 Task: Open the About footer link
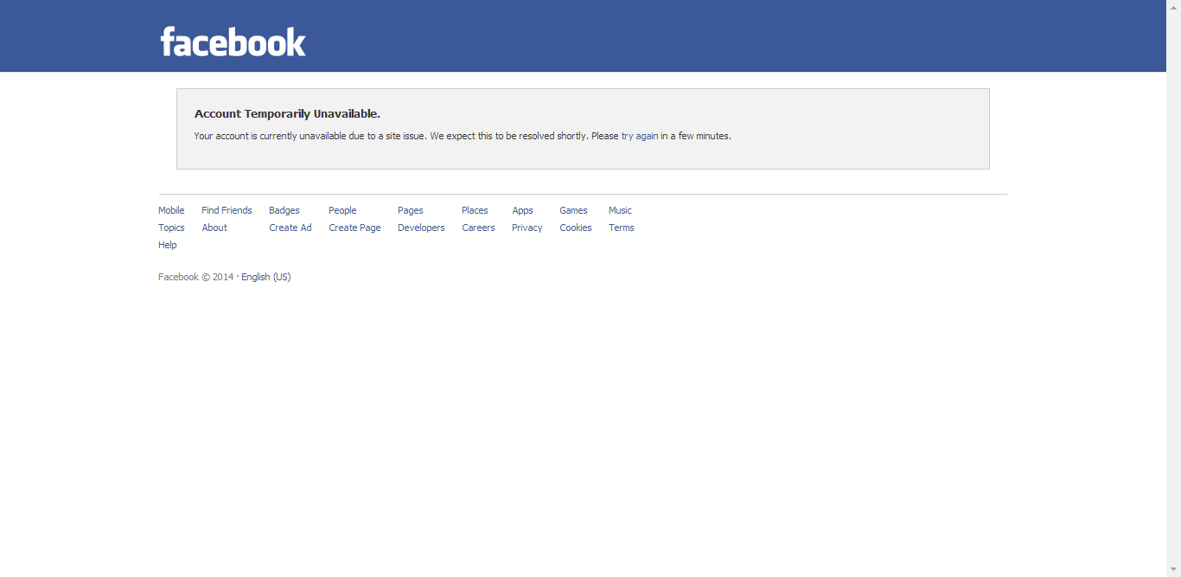(x=214, y=228)
